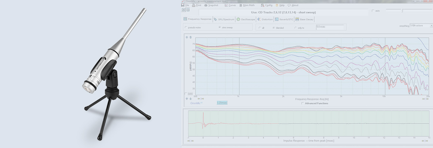Click the printer icon beside Print
The width and height of the screenshot is (433, 148).
pyautogui.click(x=194, y=5)
